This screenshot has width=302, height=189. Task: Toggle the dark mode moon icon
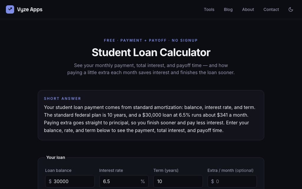[x=290, y=9]
